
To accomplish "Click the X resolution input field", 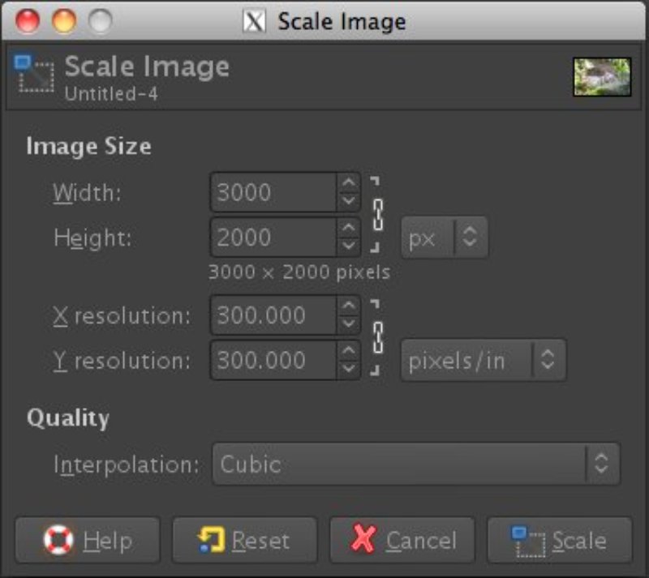I will pos(273,315).
